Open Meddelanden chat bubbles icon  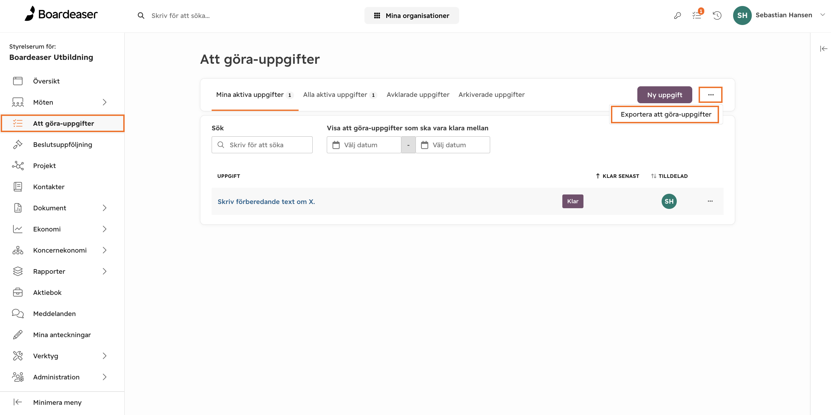[18, 314]
